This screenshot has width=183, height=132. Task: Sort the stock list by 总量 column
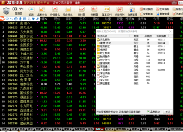pyautogui.click(x=108, y=19)
